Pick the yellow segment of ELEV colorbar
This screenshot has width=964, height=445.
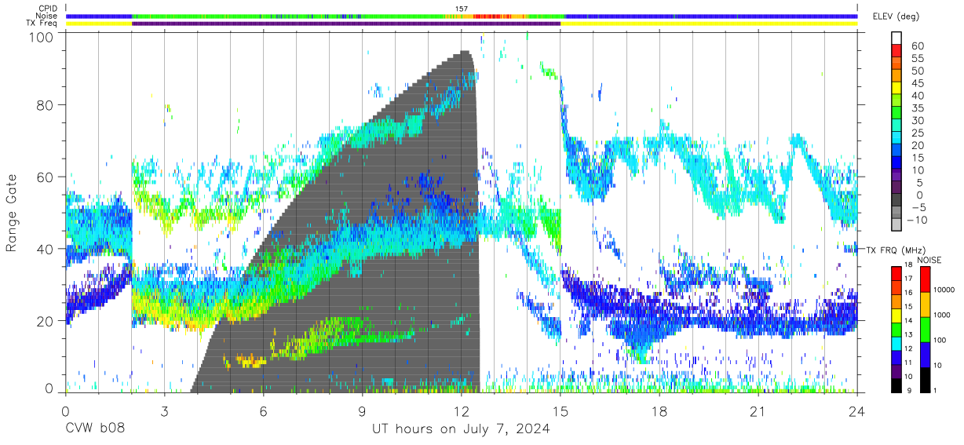(896, 87)
